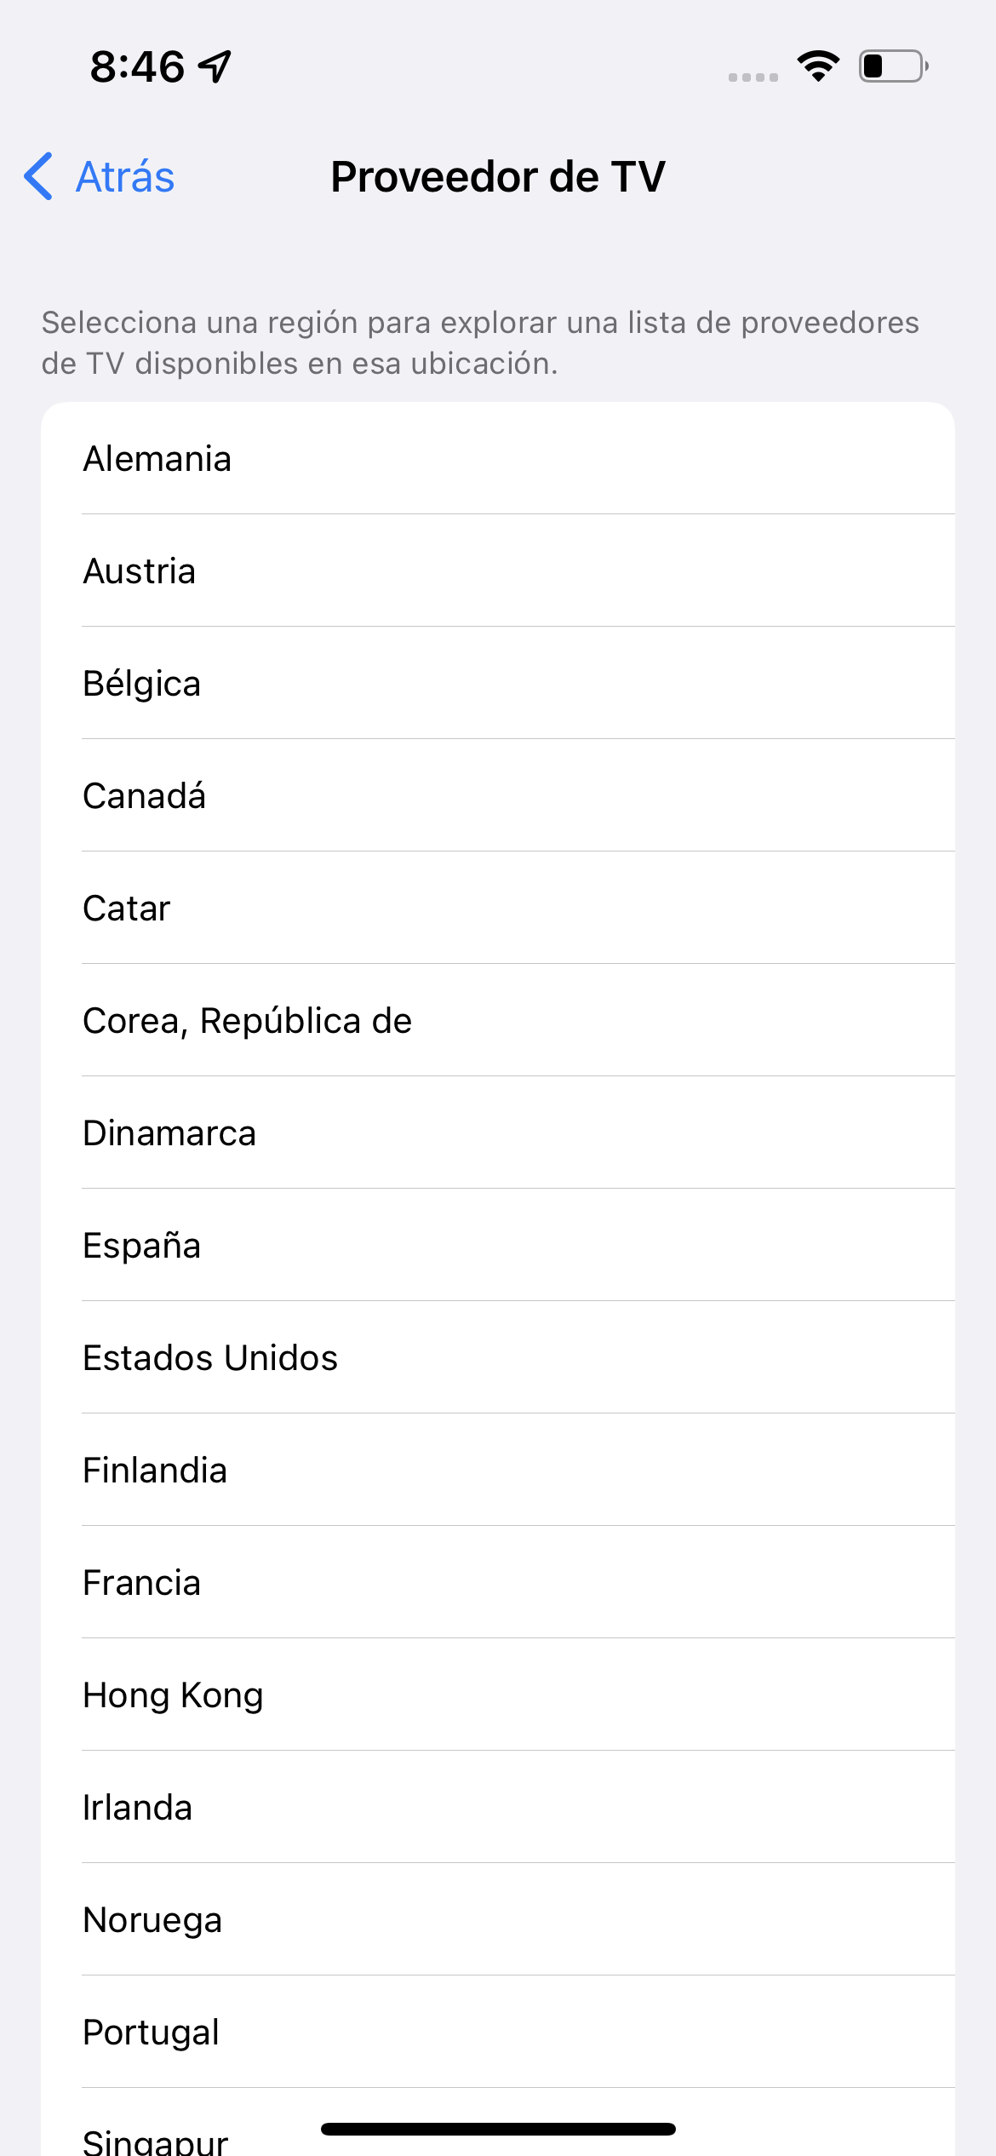Tap the cellular signal dots

click(x=753, y=77)
